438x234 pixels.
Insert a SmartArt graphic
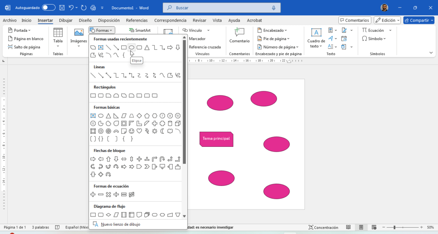click(140, 30)
